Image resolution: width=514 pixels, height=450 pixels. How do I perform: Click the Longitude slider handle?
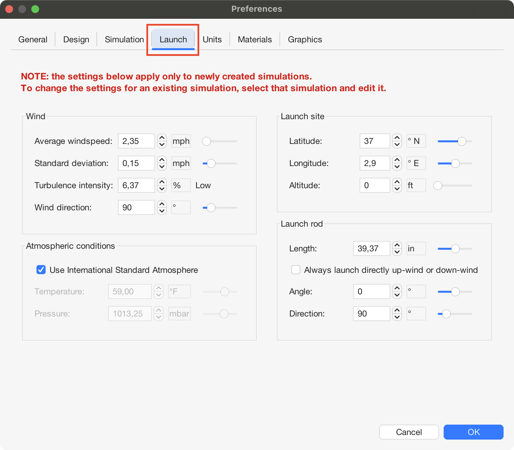455,163
